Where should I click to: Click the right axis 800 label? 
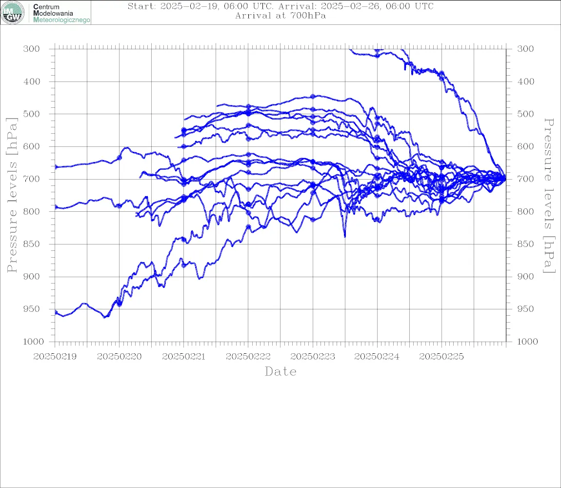tap(525, 211)
